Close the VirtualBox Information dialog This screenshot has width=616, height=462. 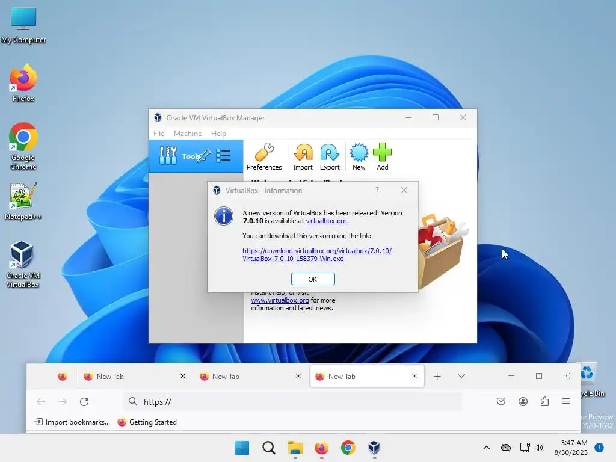pyautogui.click(x=404, y=191)
